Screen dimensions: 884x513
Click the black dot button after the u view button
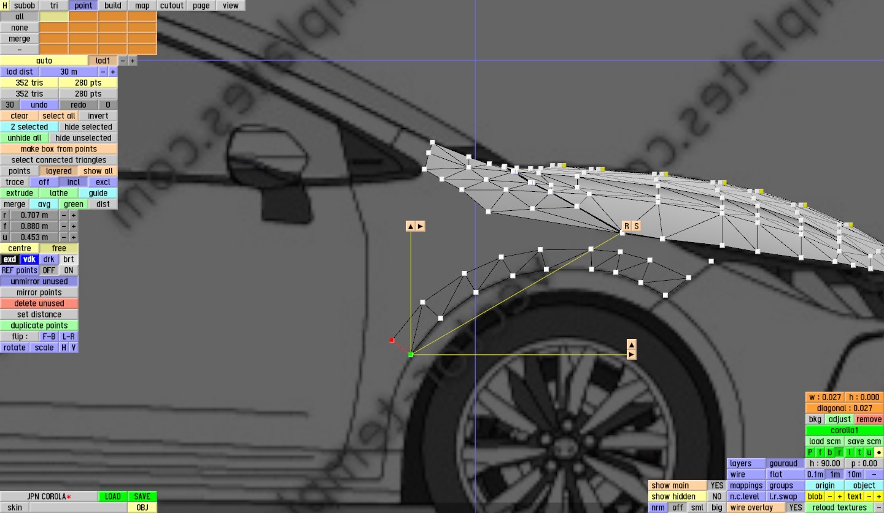[879, 452]
